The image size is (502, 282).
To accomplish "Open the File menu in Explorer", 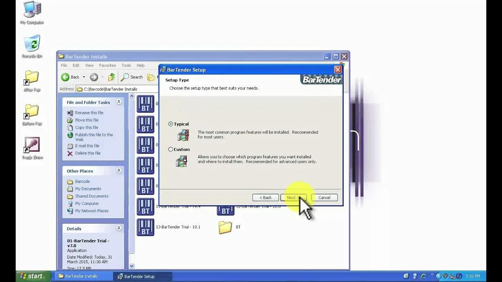I will [x=64, y=65].
